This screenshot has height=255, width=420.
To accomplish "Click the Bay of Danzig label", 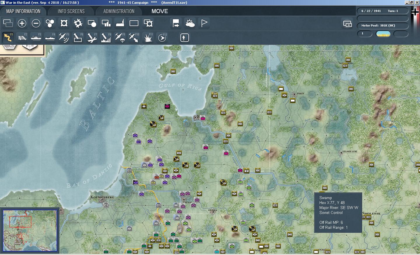I will [89, 176].
